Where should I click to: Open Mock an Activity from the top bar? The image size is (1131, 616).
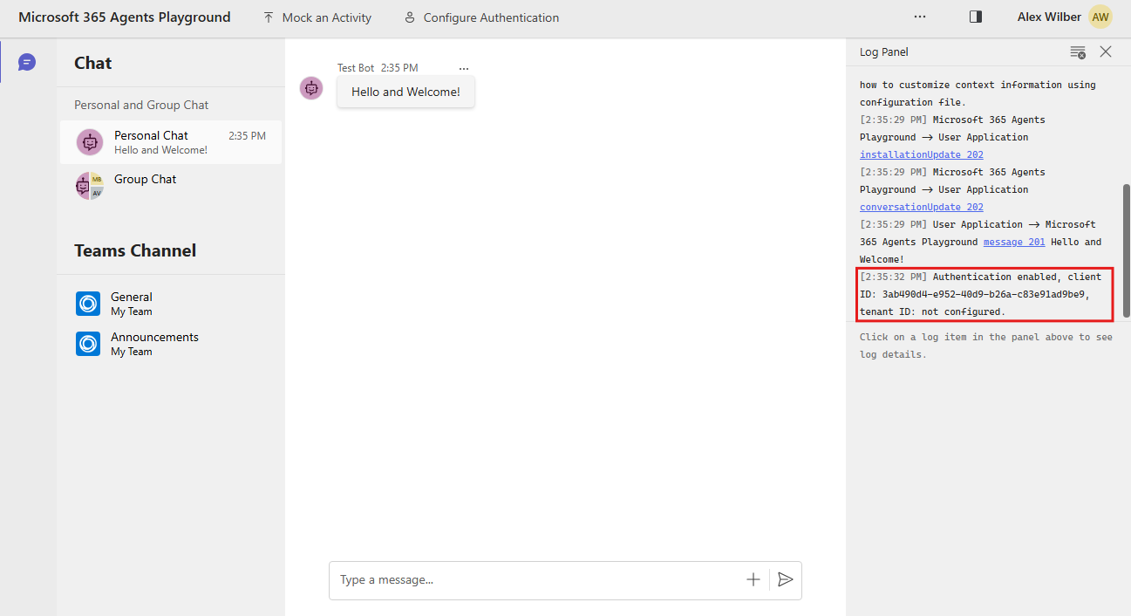317,17
